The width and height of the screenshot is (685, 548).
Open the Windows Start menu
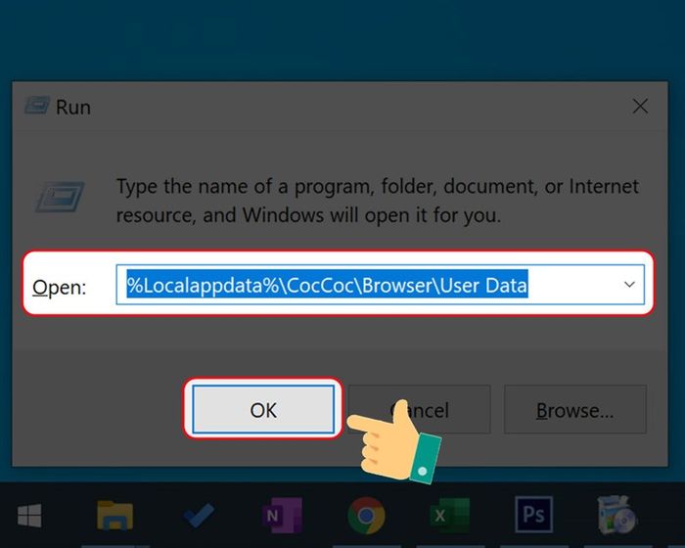pyautogui.click(x=29, y=516)
